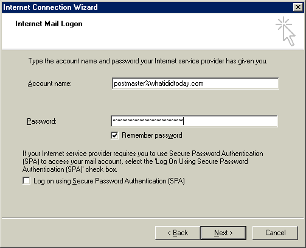
Task: Go back with the Back button
Action: (x=178, y=233)
